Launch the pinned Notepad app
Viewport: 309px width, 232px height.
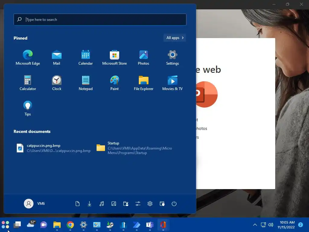pos(85,83)
